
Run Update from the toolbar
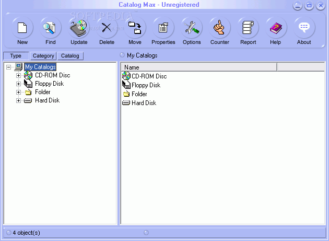coord(79,28)
